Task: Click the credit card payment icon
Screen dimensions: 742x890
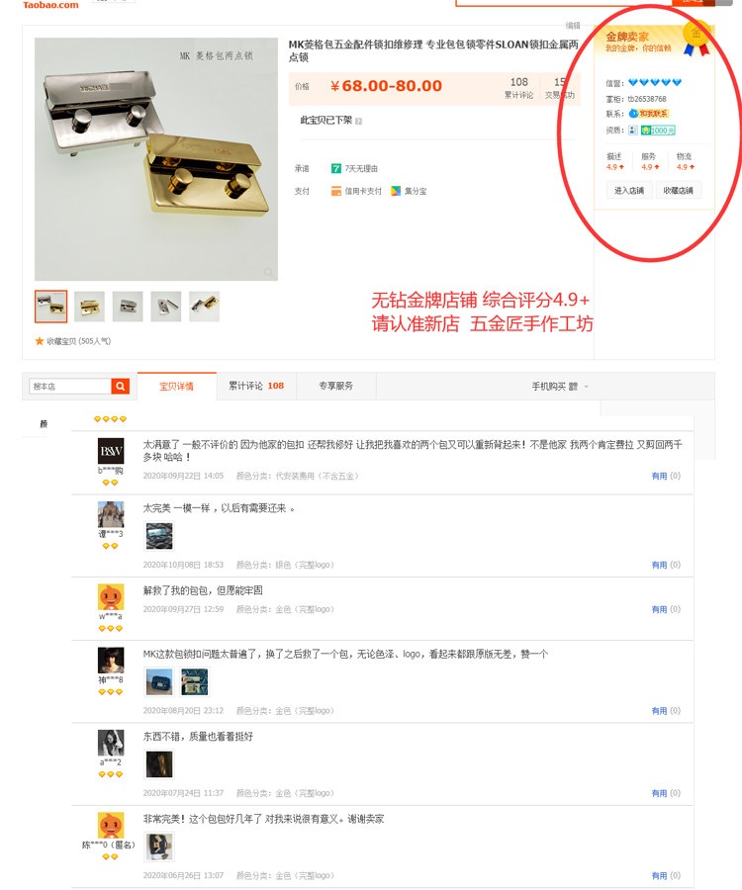Action: pyautogui.click(x=336, y=191)
